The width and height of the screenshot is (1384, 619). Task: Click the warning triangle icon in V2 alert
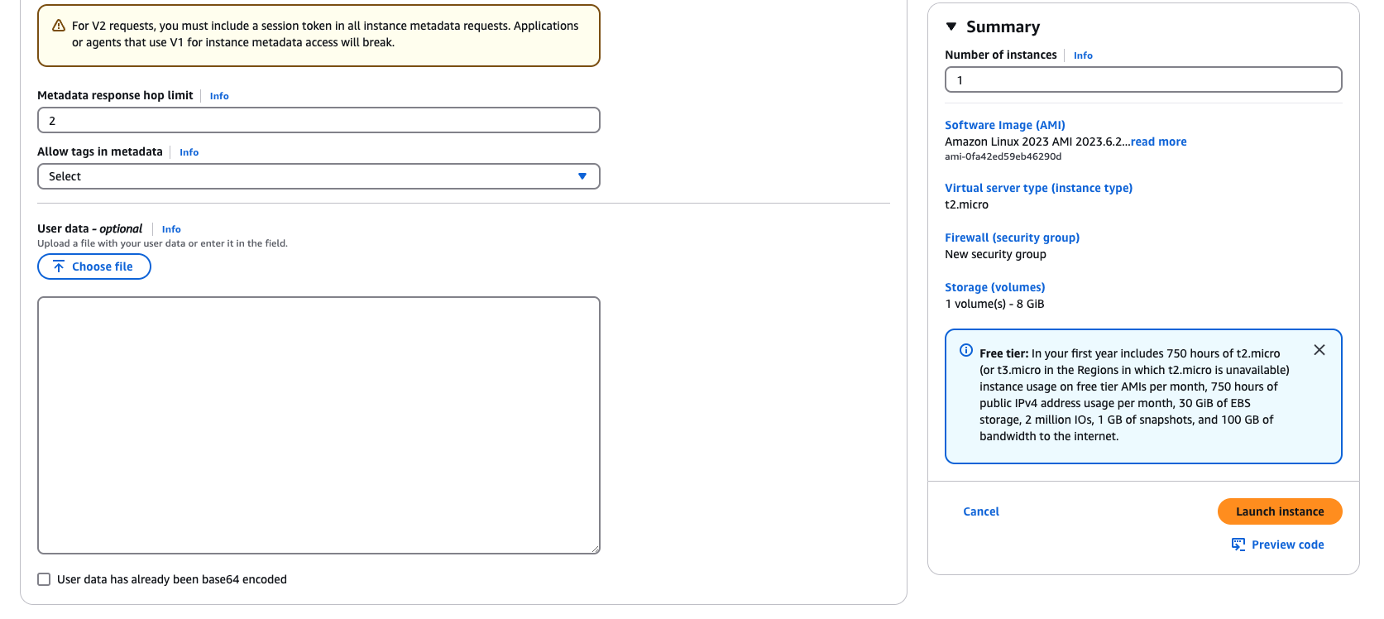coord(59,26)
